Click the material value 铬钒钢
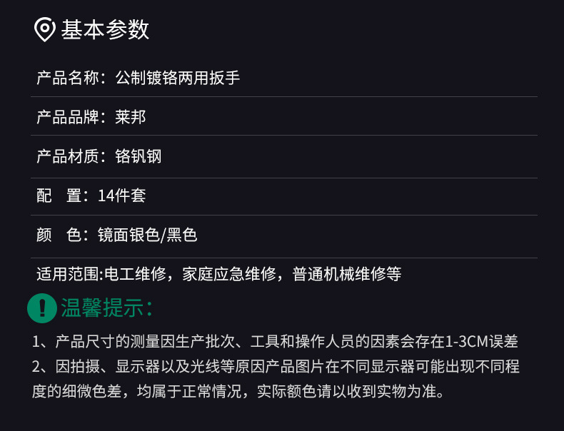This screenshot has height=431, width=564. (x=139, y=156)
